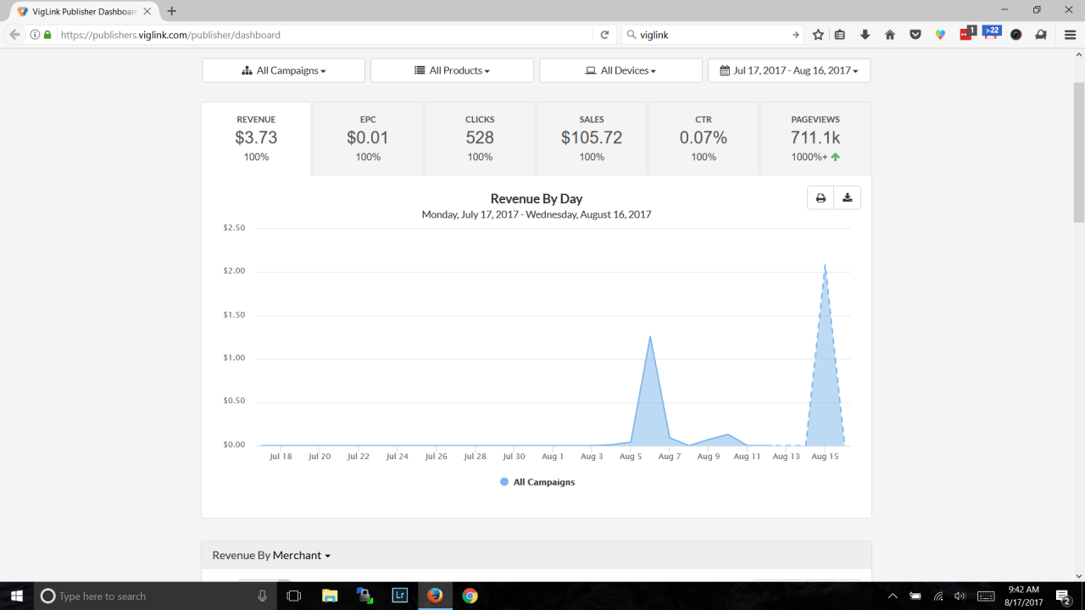View site security info lock icon
The height and width of the screenshot is (610, 1085).
(47, 35)
